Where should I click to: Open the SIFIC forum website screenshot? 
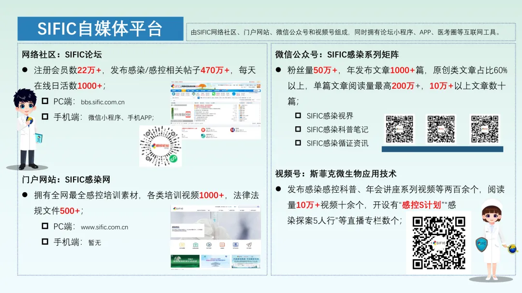(216, 110)
